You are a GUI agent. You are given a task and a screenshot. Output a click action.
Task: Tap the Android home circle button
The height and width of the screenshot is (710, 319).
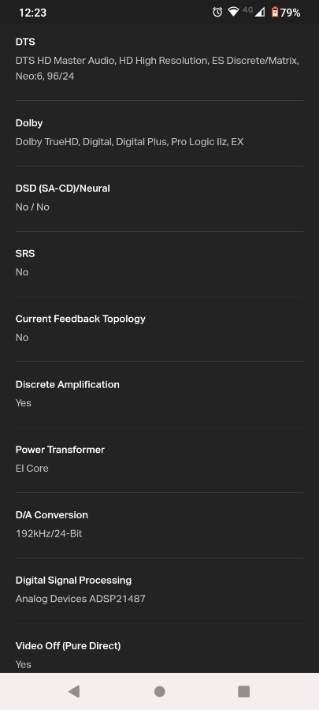tap(159, 691)
